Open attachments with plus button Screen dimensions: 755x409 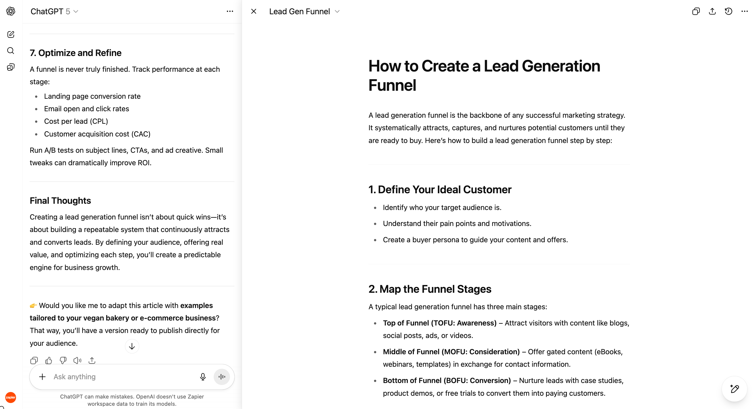click(43, 377)
